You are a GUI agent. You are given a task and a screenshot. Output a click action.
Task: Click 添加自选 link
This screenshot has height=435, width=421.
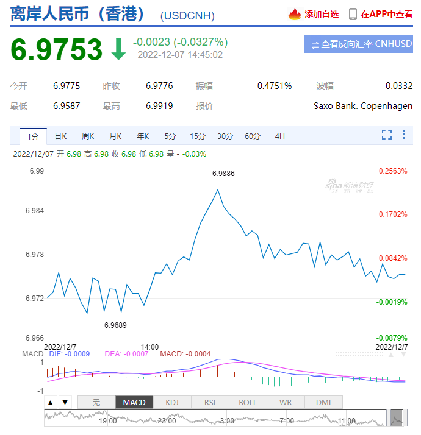click(x=322, y=14)
